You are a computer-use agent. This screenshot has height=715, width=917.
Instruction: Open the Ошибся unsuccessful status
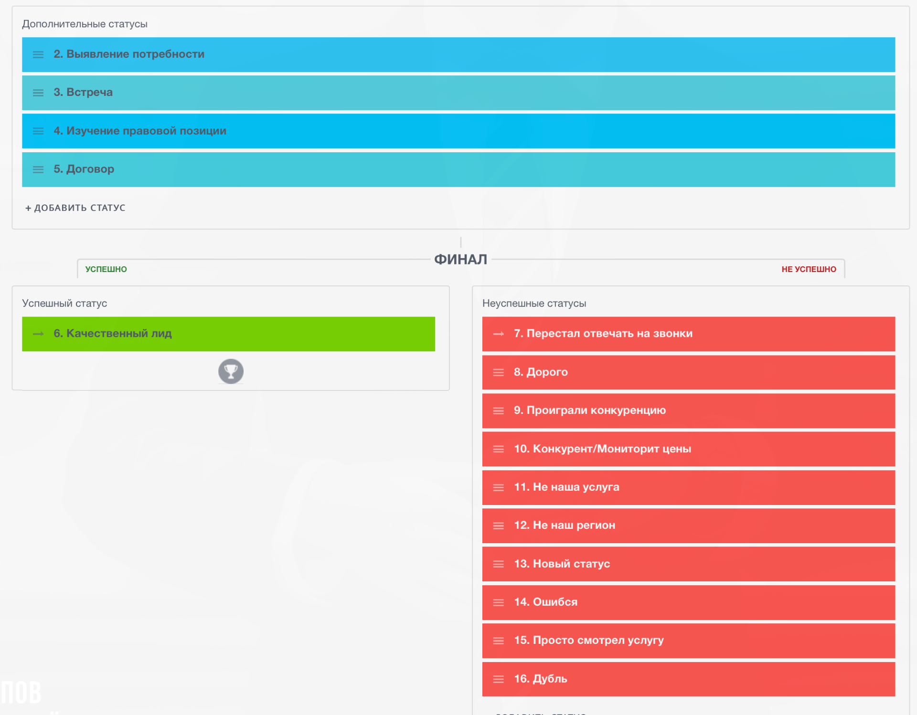688,602
